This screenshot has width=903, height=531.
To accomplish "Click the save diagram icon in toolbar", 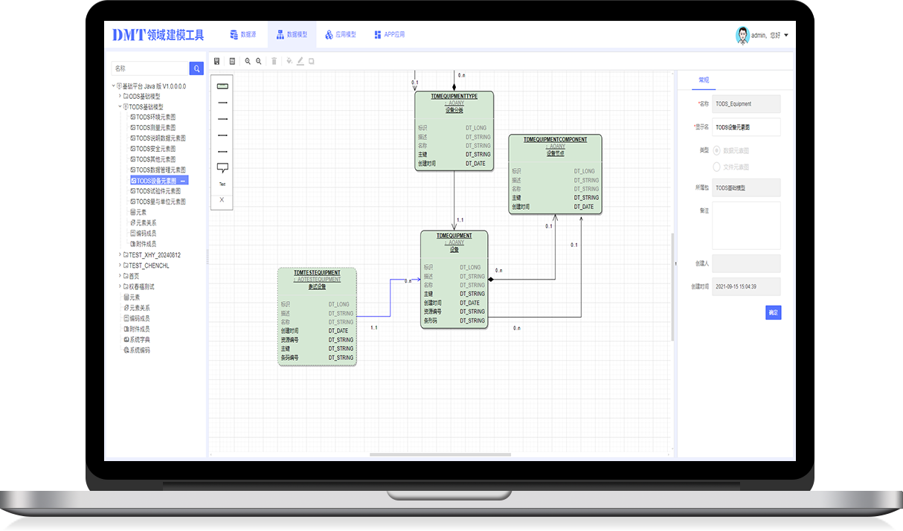I will [216, 61].
